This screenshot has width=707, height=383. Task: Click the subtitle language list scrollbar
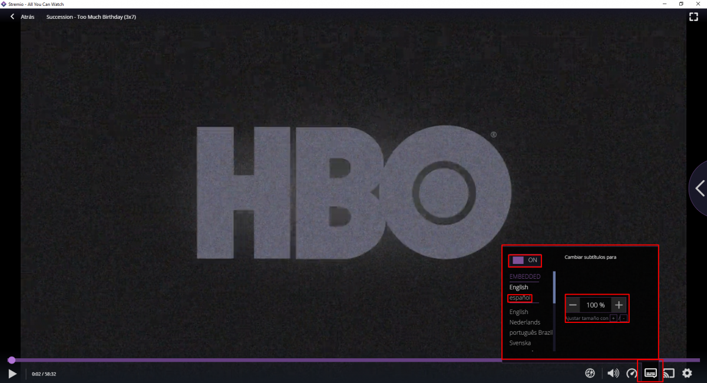click(554, 287)
